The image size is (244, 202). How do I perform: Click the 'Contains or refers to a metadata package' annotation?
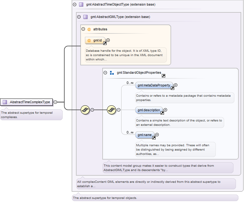(x=185, y=98)
